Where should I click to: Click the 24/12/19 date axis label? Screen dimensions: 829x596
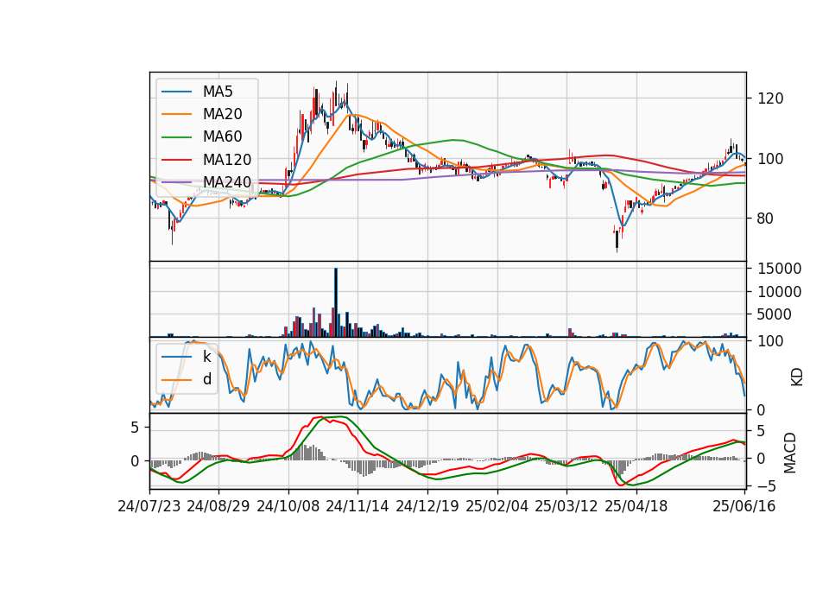(x=427, y=506)
